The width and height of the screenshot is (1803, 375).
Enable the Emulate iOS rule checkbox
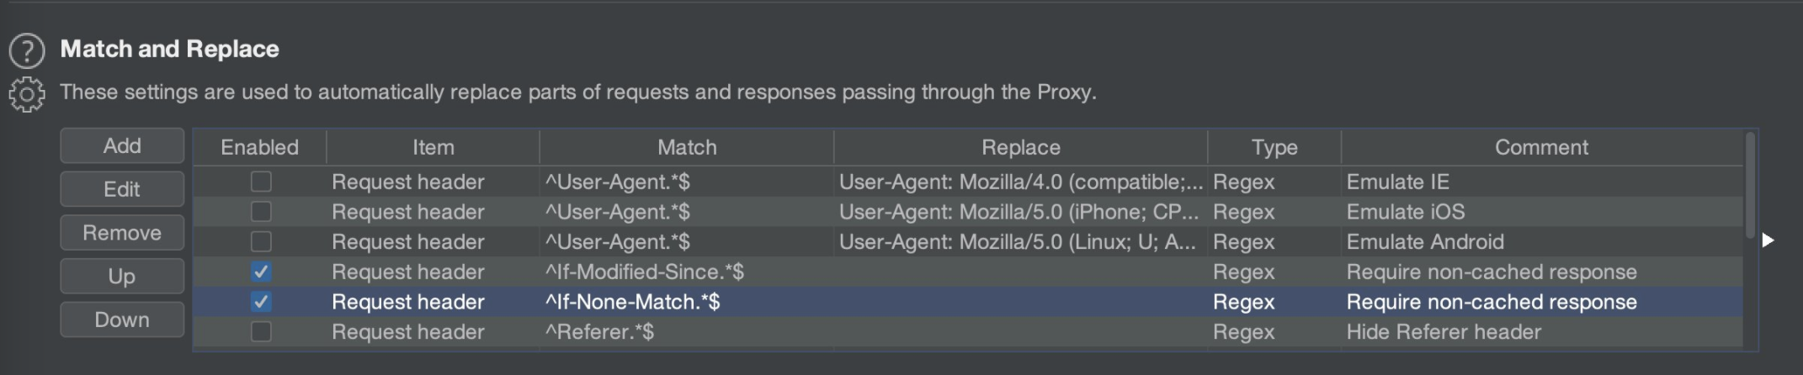[261, 212]
